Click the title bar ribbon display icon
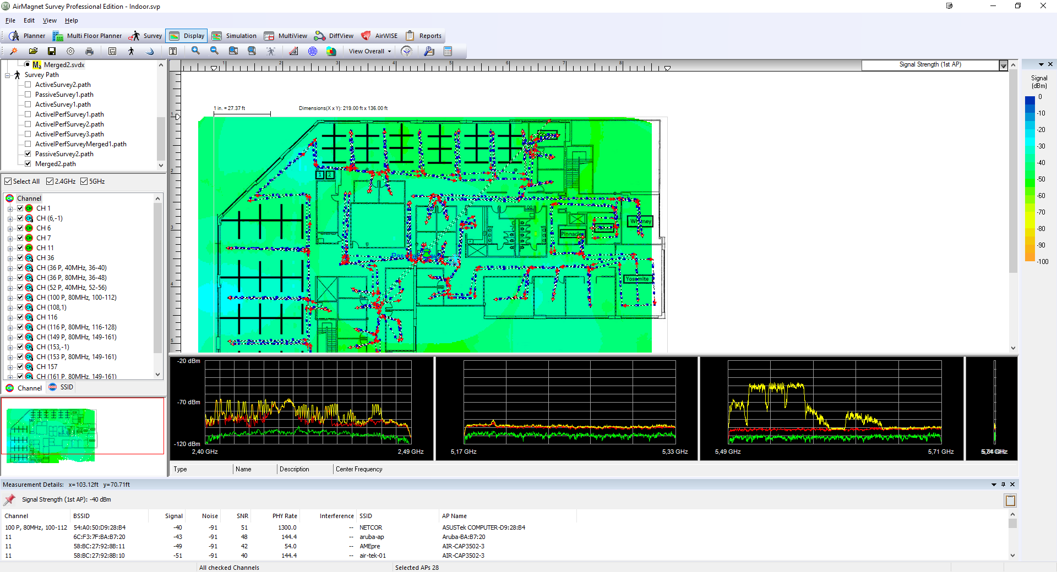This screenshot has width=1057, height=572. [950, 6]
